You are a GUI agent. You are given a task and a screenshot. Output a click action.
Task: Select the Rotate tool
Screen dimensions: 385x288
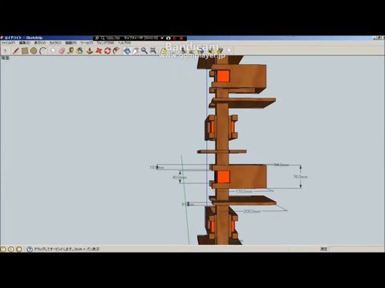coord(107,50)
